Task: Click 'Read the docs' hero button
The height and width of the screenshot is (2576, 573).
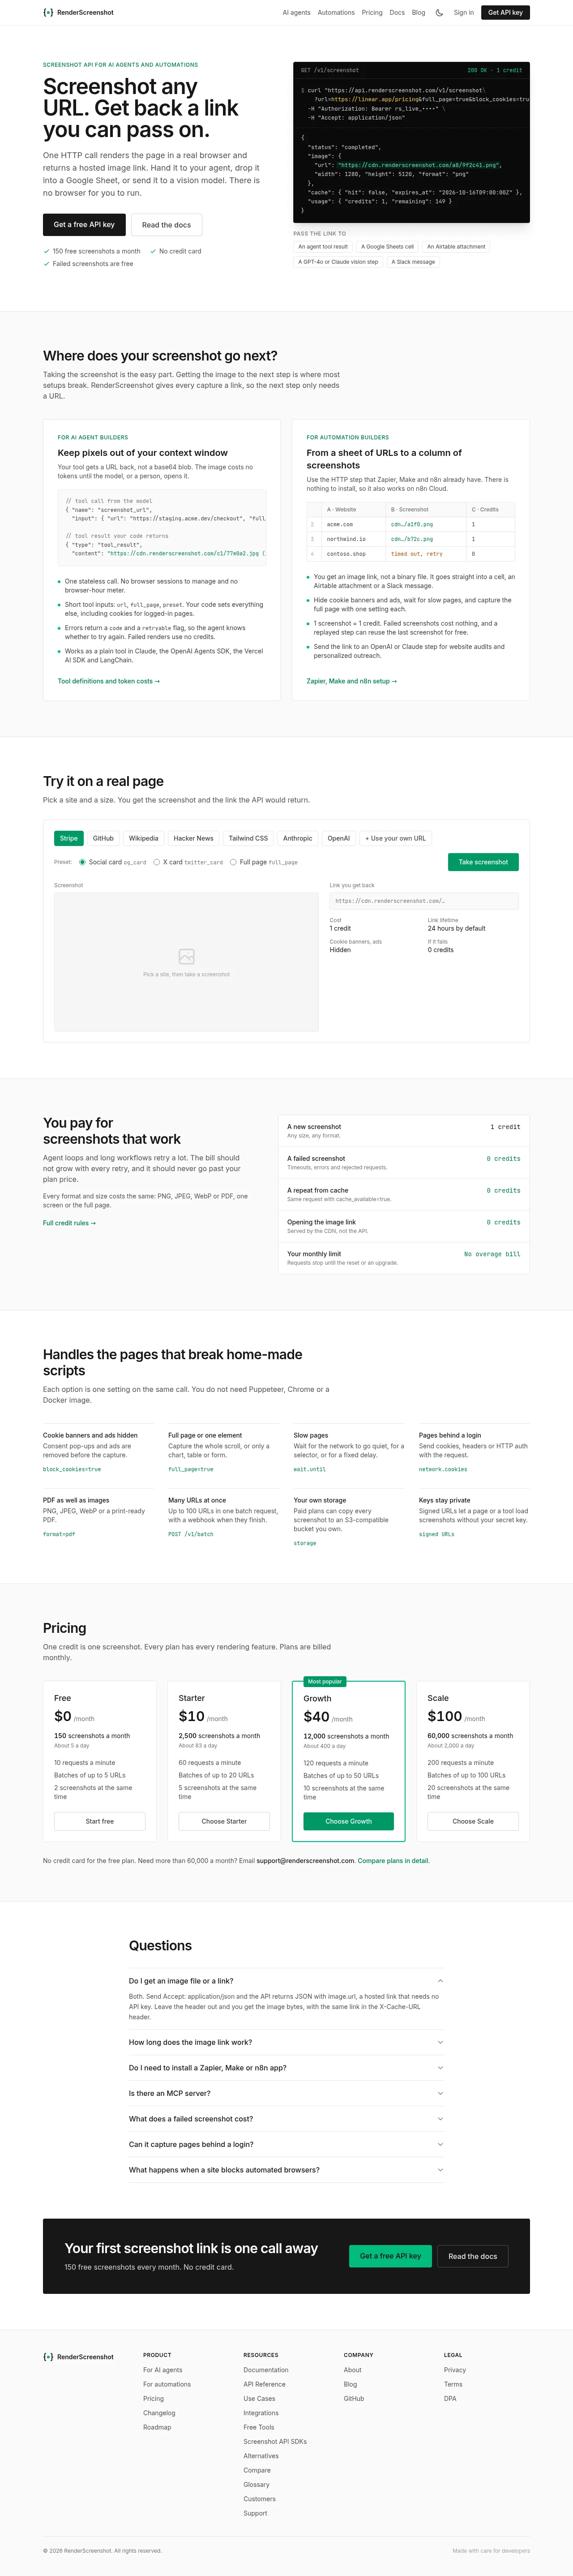Action: (x=166, y=225)
